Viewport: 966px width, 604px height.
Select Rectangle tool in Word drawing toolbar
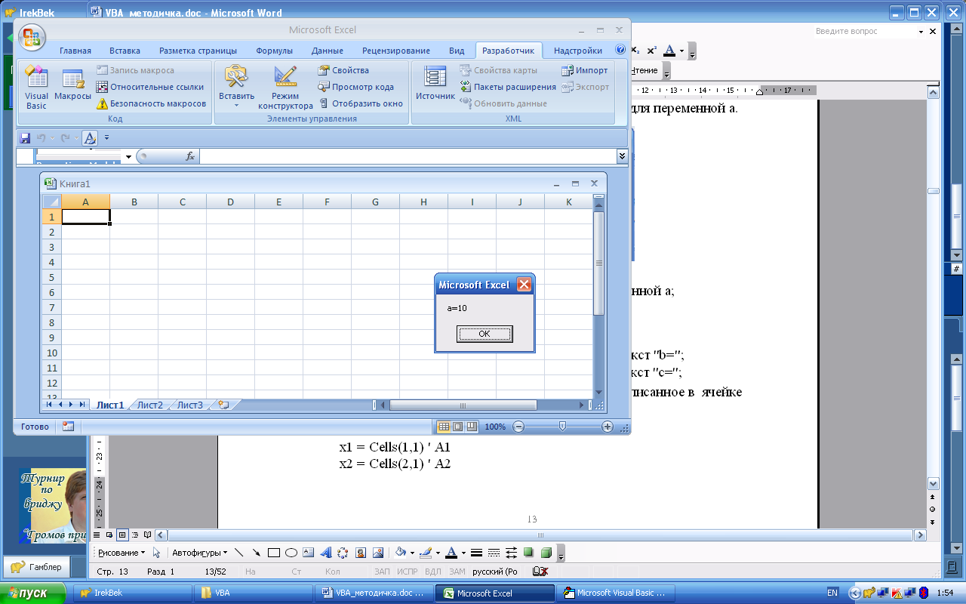275,553
